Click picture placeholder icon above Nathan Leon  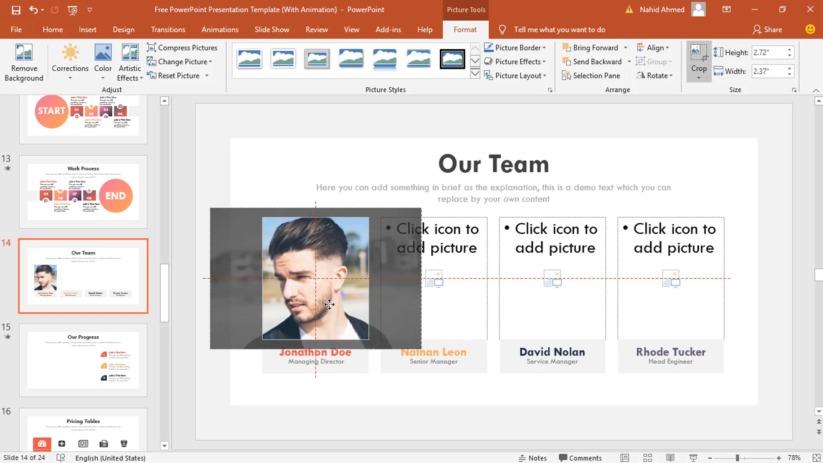pos(434,278)
